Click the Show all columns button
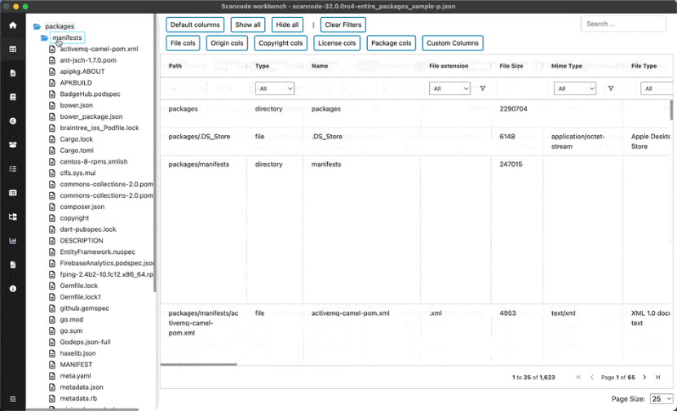 pyautogui.click(x=248, y=24)
